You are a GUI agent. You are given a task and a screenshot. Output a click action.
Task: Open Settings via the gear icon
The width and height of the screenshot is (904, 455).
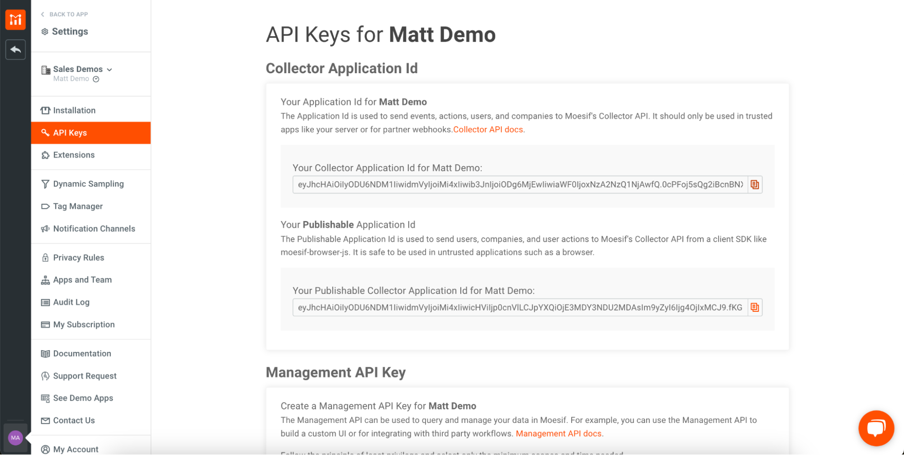pos(45,31)
